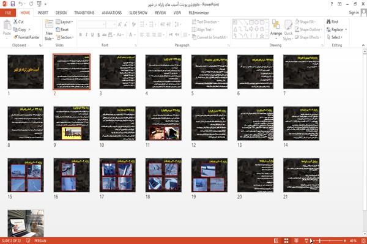Image resolution: width=367 pixels, height=244 pixels.
Task: Switch to Reading View icon
Action: pos(296,240)
